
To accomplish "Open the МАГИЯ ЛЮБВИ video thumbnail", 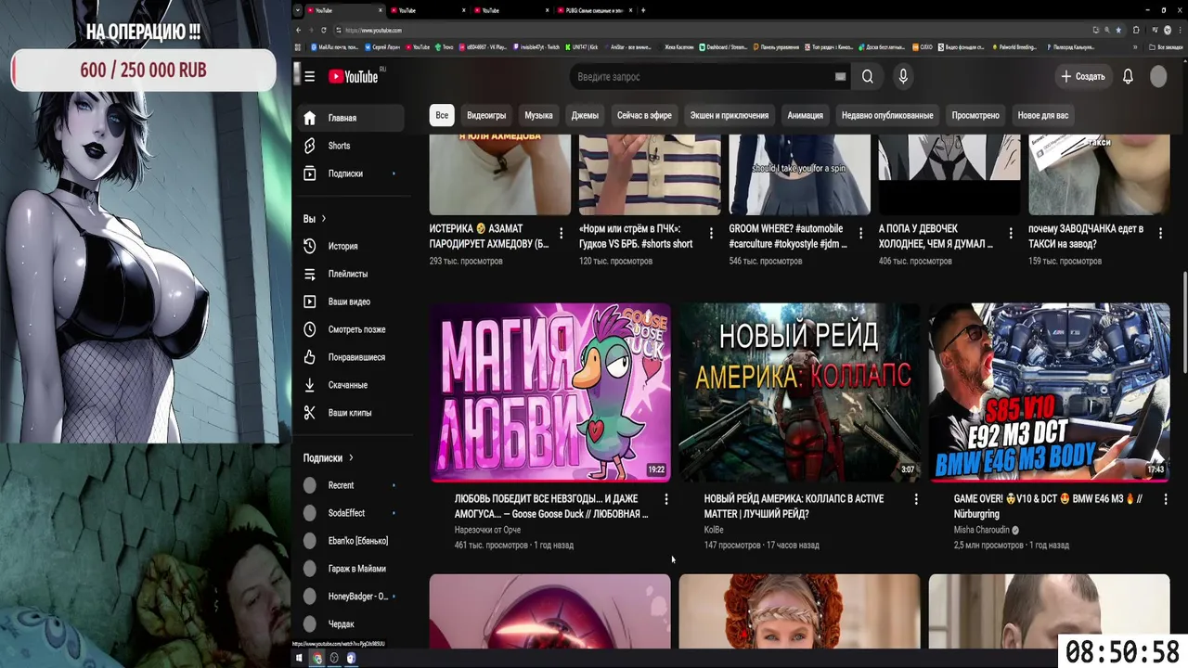I will click(x=549, y=392).
